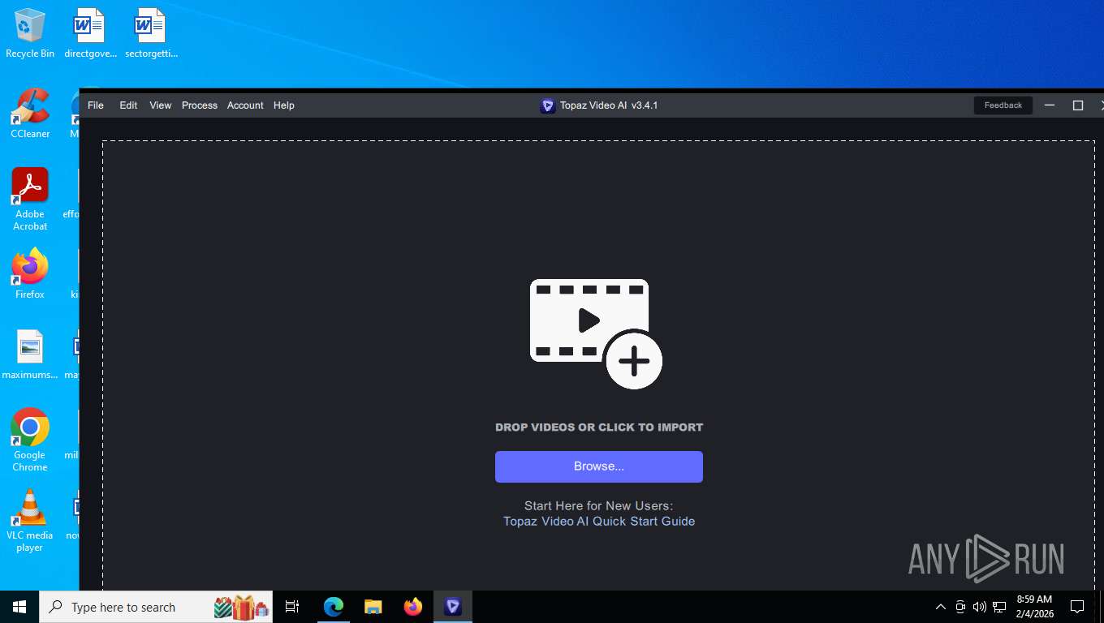
Task: Select the Firefox desktop shortcut
Action: click(30, 274)
